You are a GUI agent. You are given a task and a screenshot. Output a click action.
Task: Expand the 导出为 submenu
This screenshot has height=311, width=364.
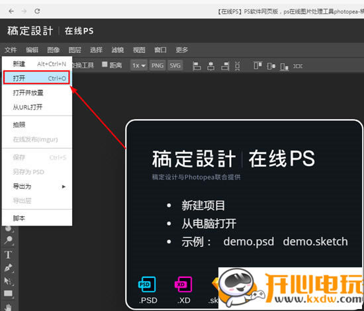tap(37, 187)
